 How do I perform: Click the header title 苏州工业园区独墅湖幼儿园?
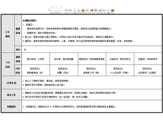[x=89, y=10]
